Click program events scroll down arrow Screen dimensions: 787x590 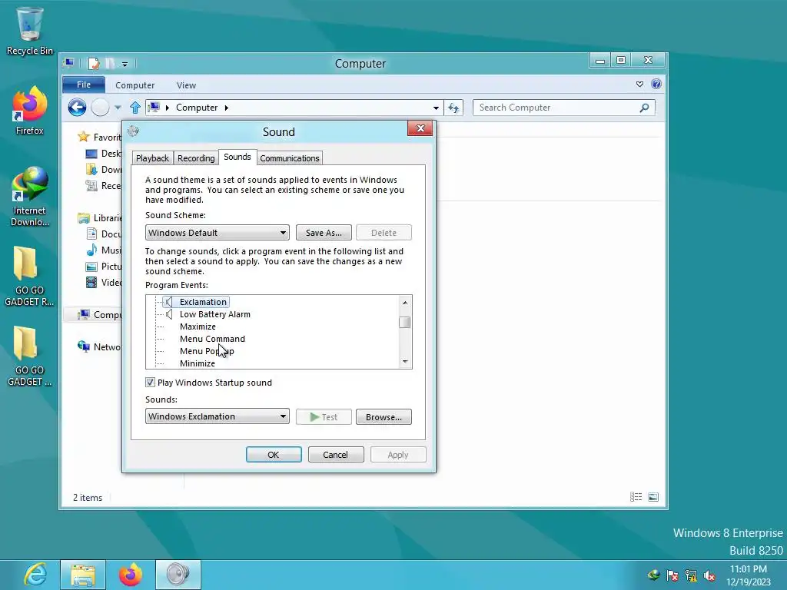tap(405, 361)
